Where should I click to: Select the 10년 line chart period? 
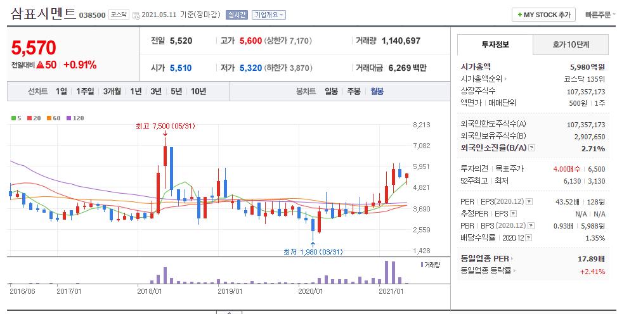click(198, 91)
